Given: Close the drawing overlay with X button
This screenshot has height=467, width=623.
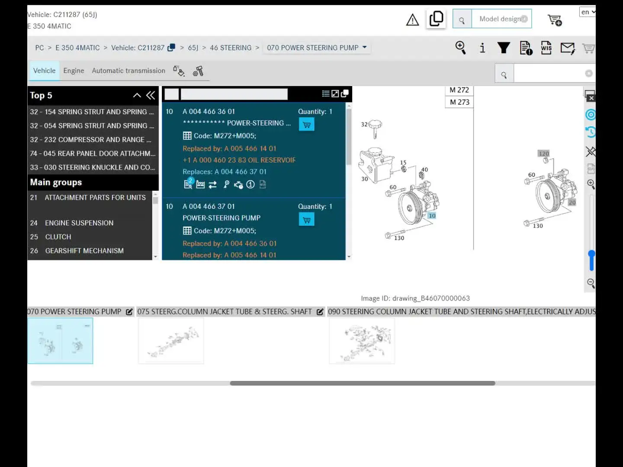Looking at the screenshot, I should [591, 98].
